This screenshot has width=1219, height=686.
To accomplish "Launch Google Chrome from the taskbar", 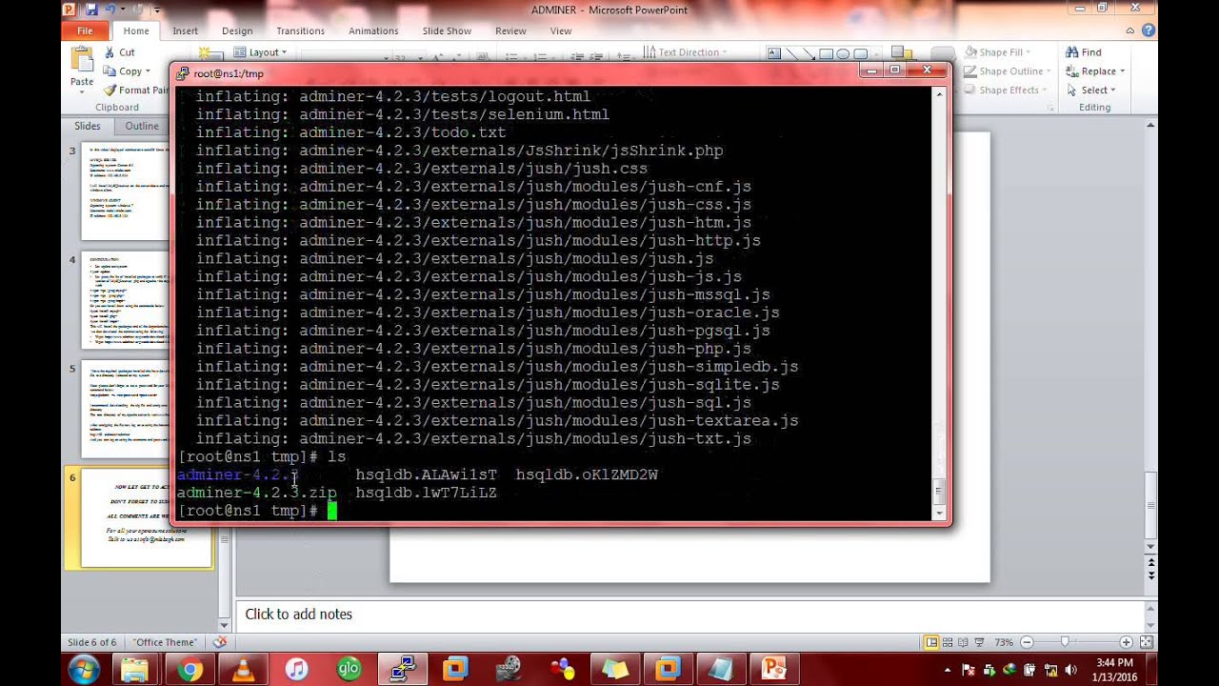I will tap(190, 669).
